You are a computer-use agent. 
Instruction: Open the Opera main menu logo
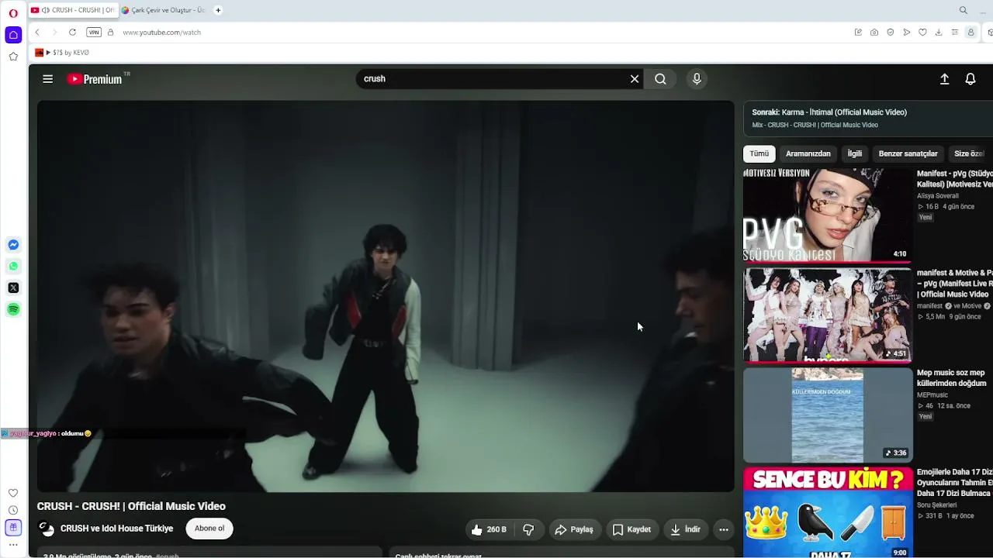[x=13, y=12]
